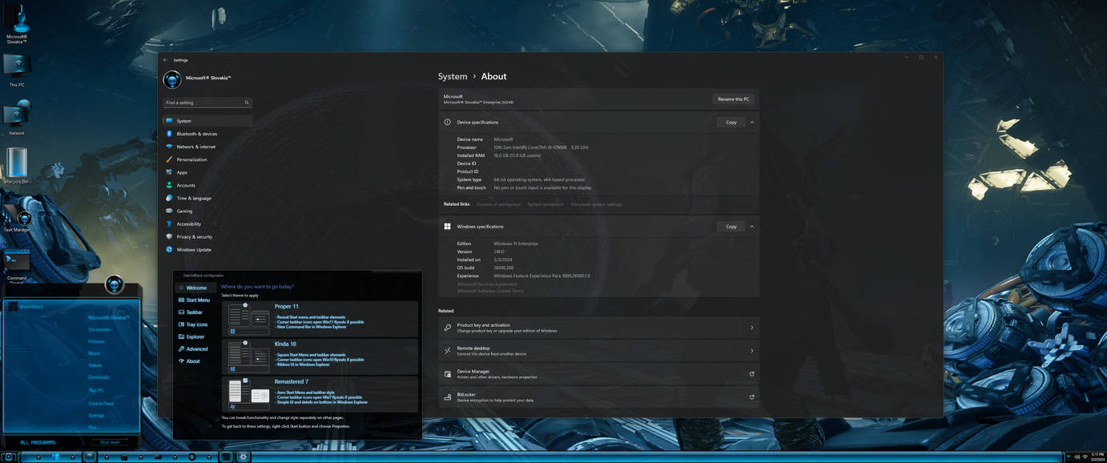Image resolution: width=1107 pixels, height=463 pixels.
Task: Open Time & language settings
Action: pyautogui.click(x=207, y=198)
